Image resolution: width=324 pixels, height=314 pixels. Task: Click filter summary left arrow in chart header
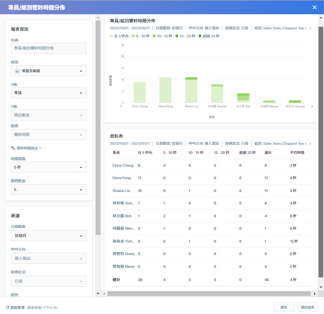[306, 28]
